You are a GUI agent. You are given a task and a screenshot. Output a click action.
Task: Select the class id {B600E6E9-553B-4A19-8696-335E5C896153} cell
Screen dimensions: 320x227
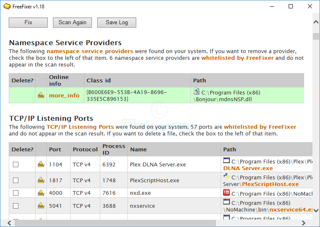[137, 95]
